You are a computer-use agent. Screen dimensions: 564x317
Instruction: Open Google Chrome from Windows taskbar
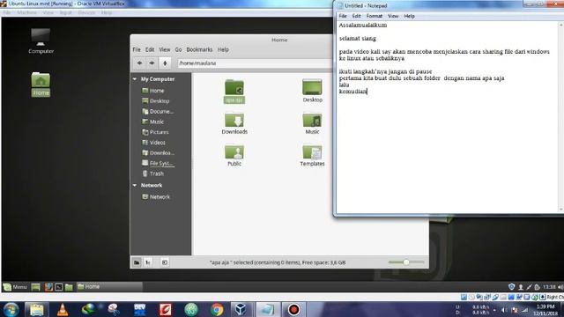pyautogui.click(x=217, y=309)
